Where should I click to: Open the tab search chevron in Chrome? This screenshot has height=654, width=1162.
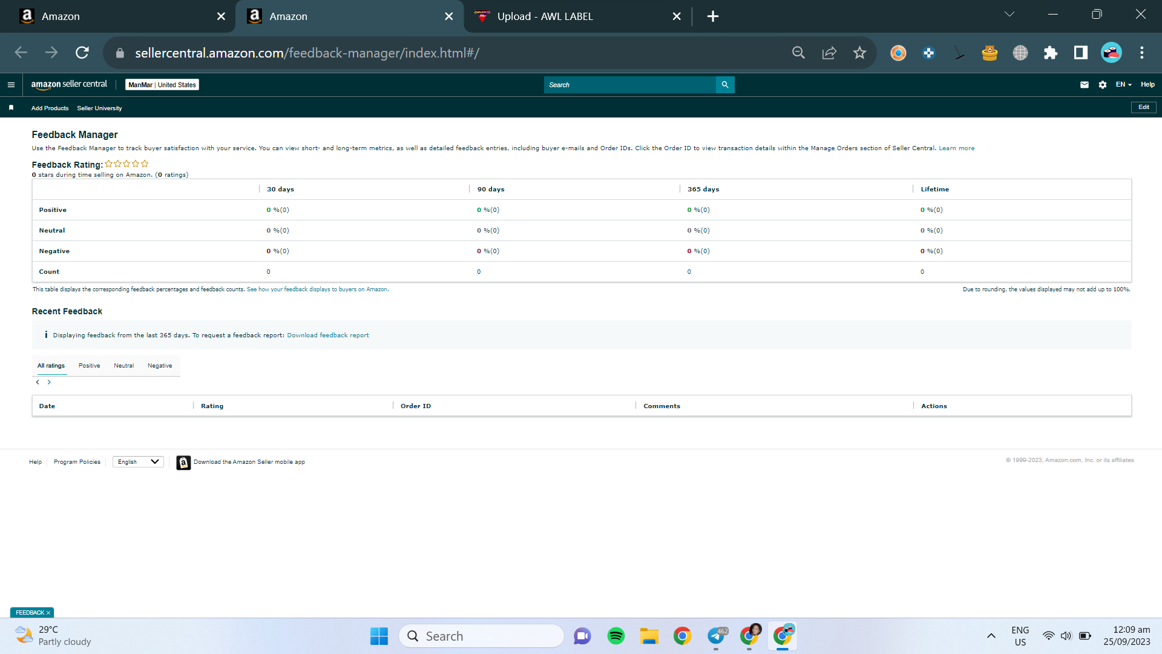click(1009, 15)
